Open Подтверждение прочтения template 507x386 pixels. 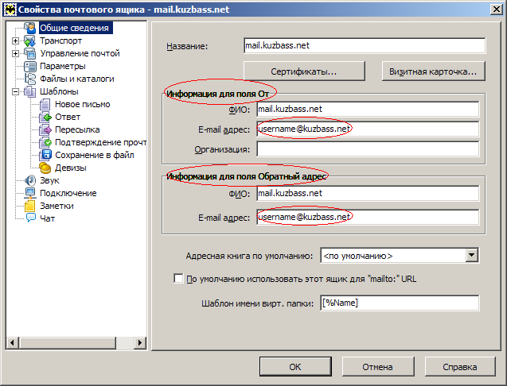tap(100, 142)
